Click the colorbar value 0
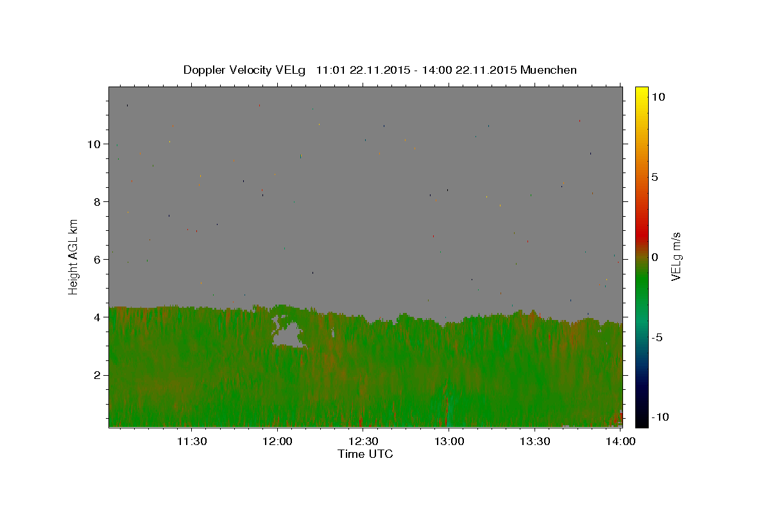The image size is (770, 513). click(655, 257)
